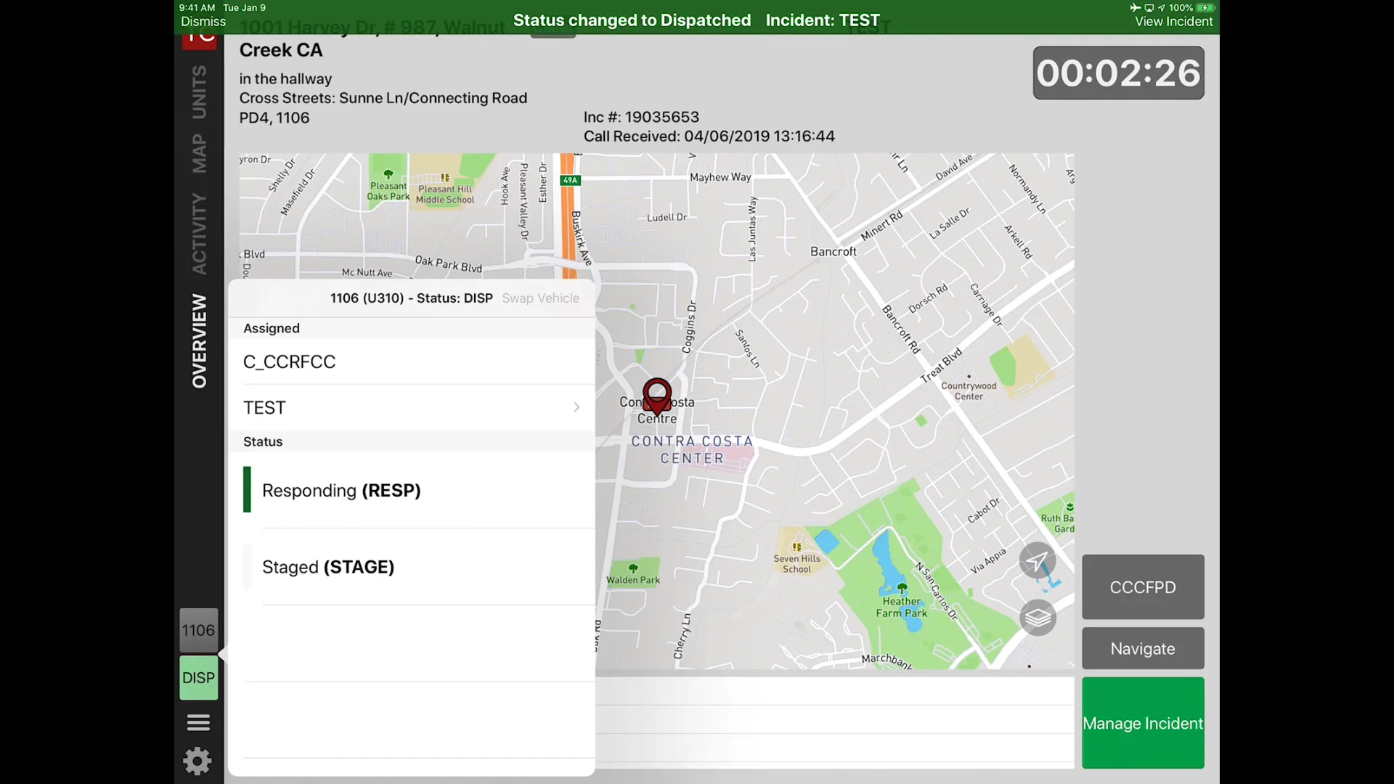
Task: Click the 1106 unit badge
Action: coord(197,629)
